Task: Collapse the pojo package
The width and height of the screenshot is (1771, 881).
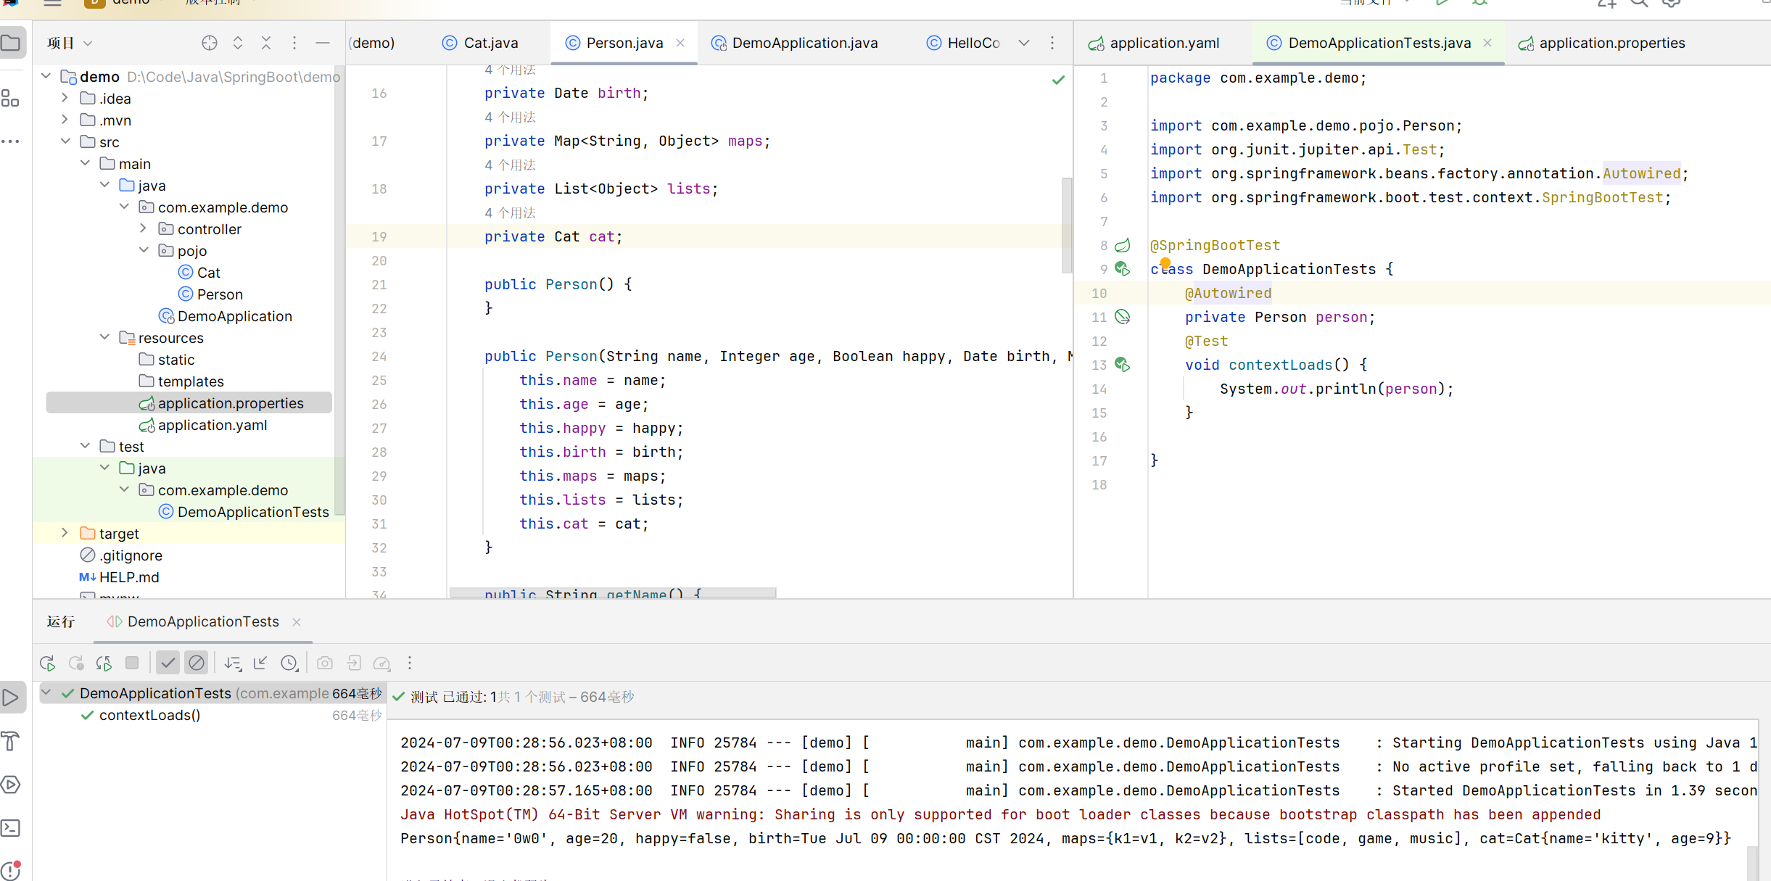Action: 144,250
